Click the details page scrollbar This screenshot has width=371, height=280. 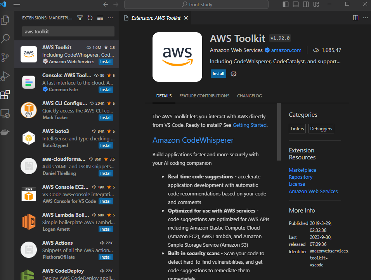point(279,132)
